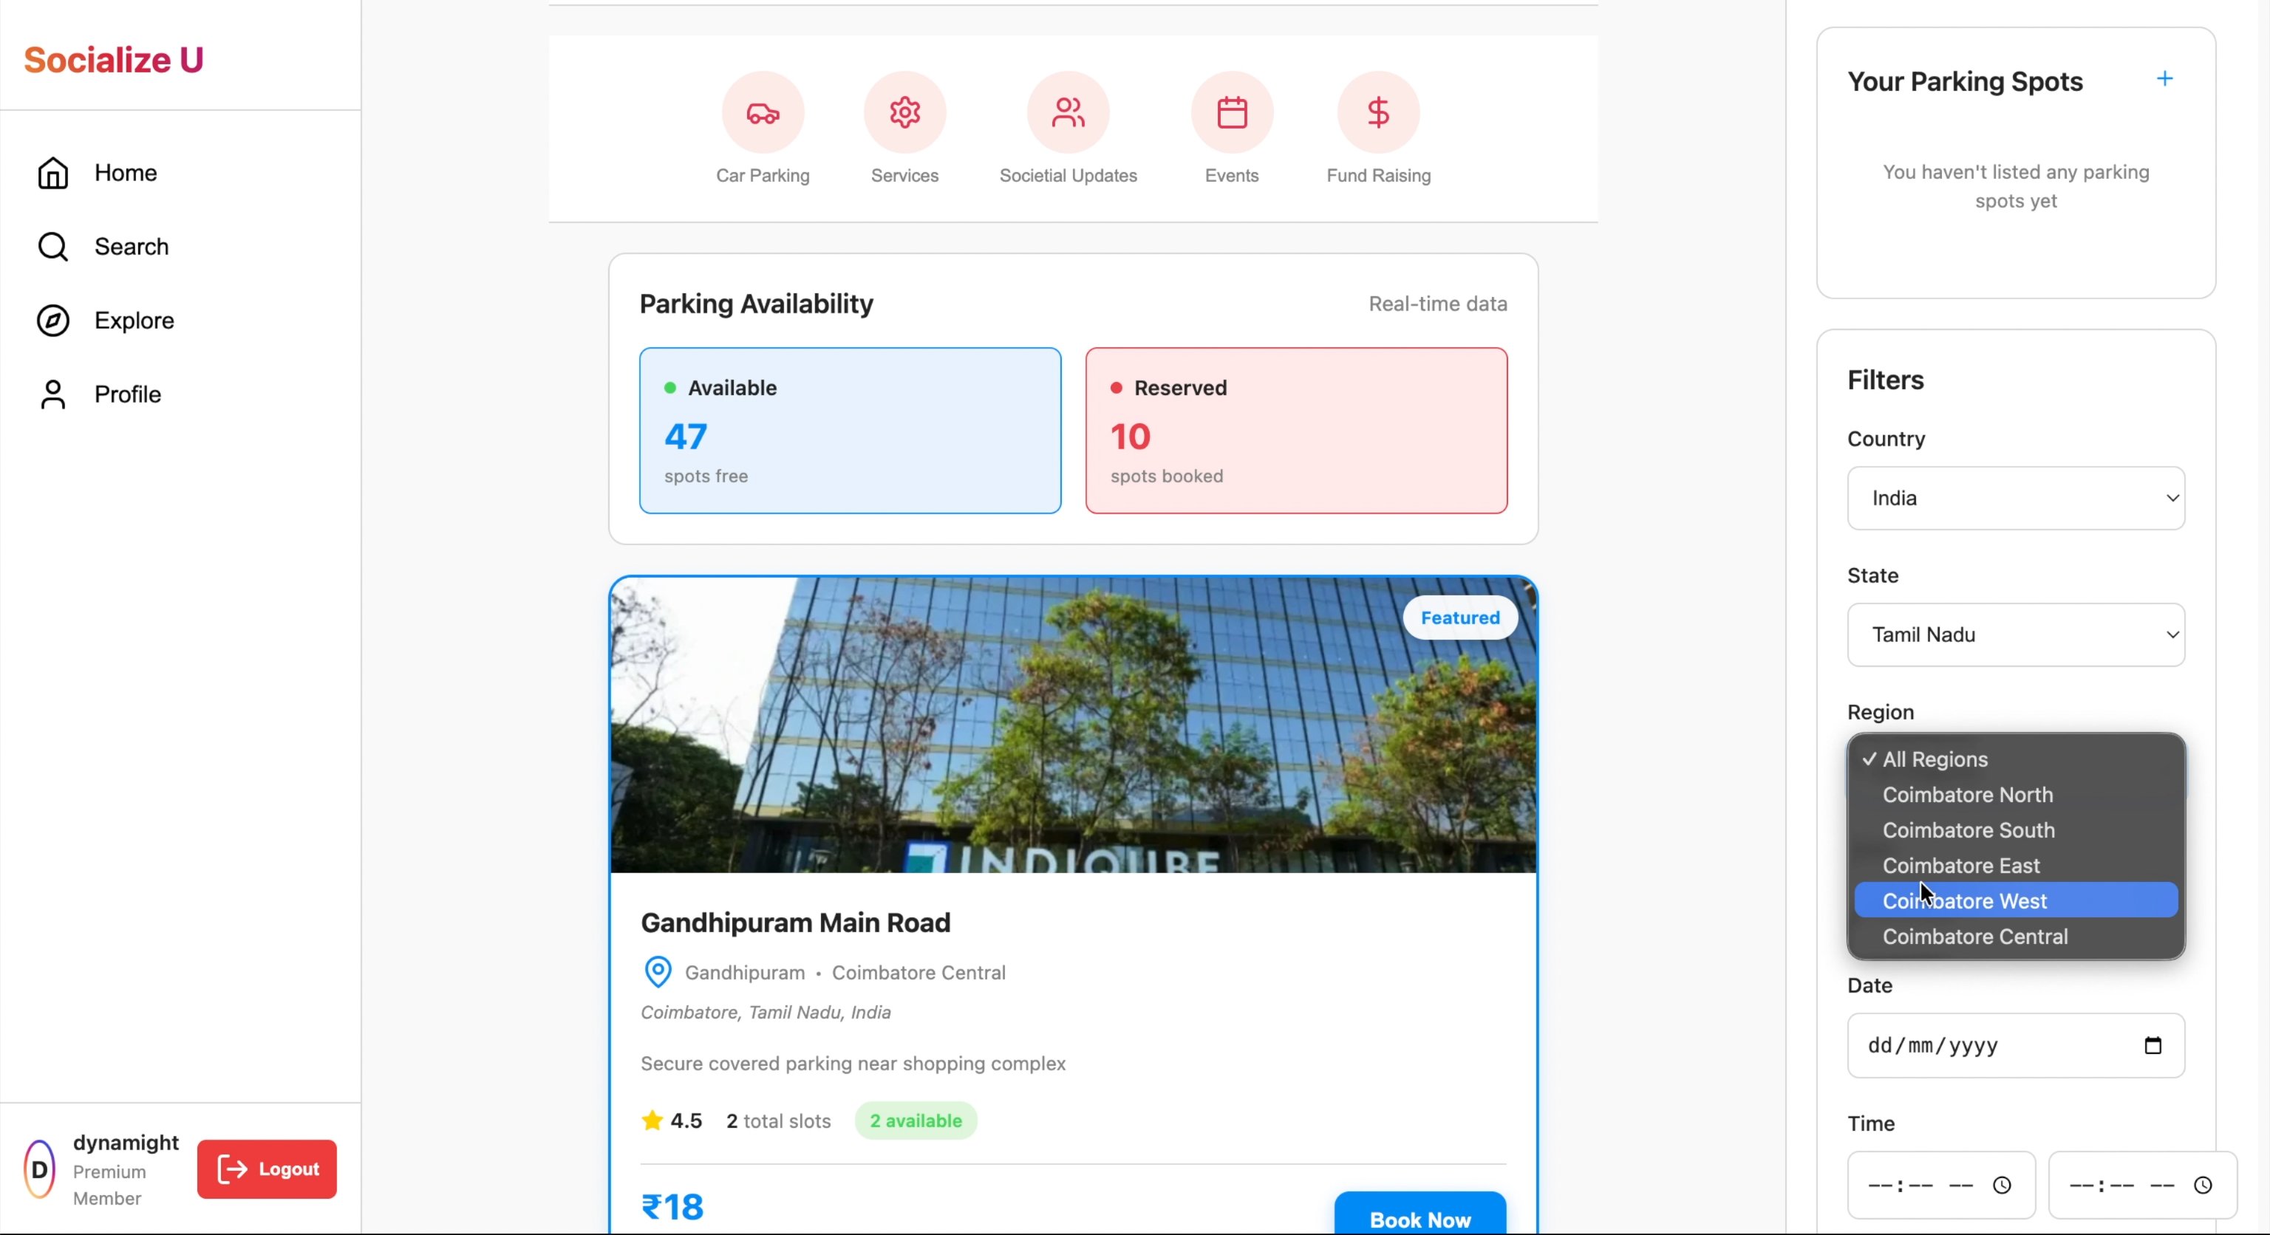Expand the Country dropdown showing India

tap(2015, 498)
